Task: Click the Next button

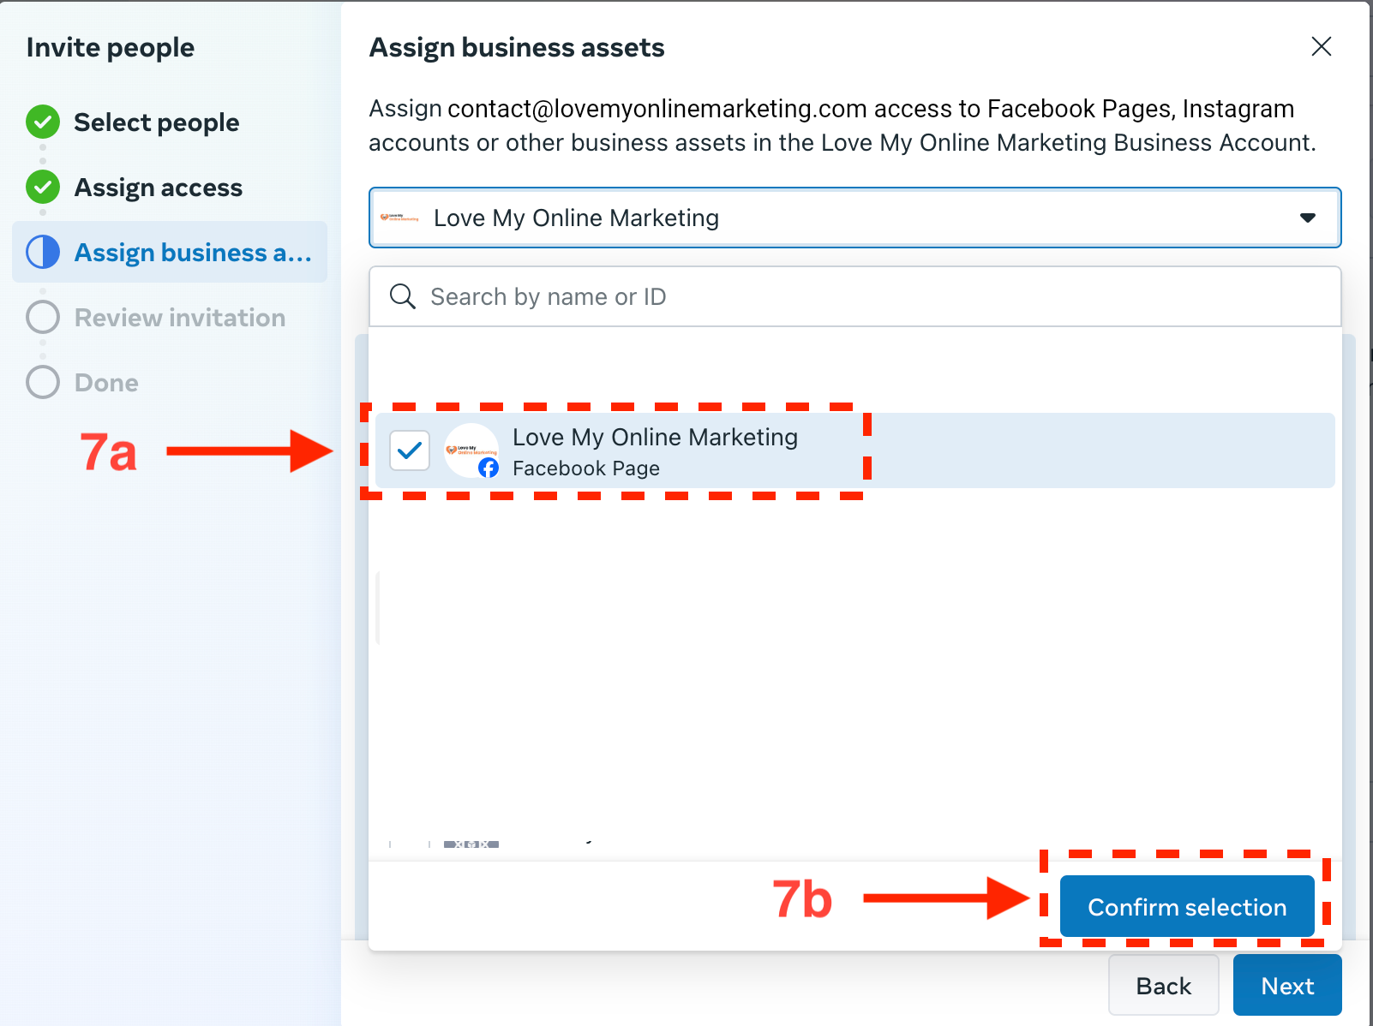Action: [x=1286, y=985]
